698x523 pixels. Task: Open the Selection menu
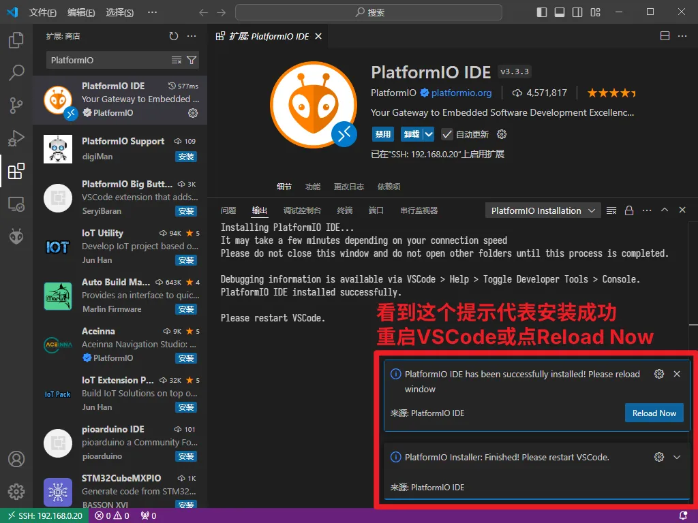click(120, 12)
